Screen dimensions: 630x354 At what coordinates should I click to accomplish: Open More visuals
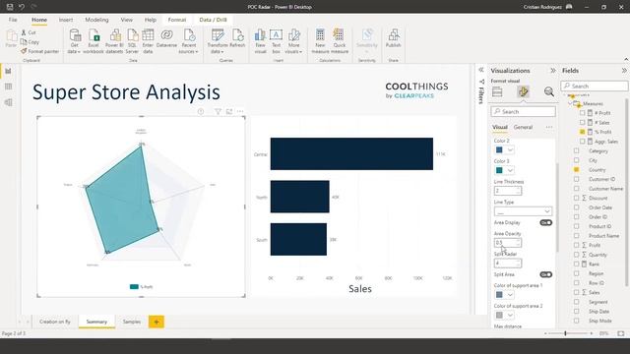pos(293,41)
